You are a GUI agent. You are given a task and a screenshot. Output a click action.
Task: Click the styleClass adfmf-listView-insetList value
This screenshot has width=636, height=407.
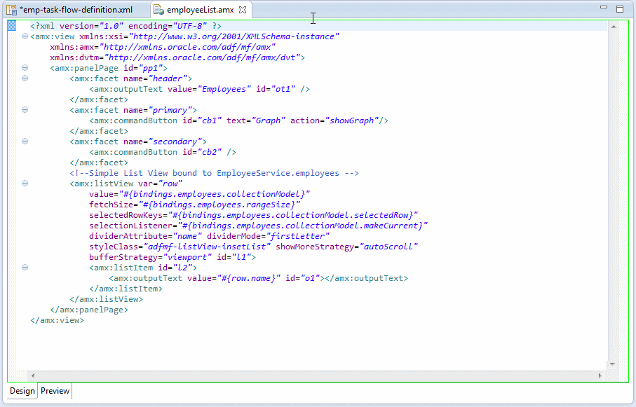click(207, 247)
